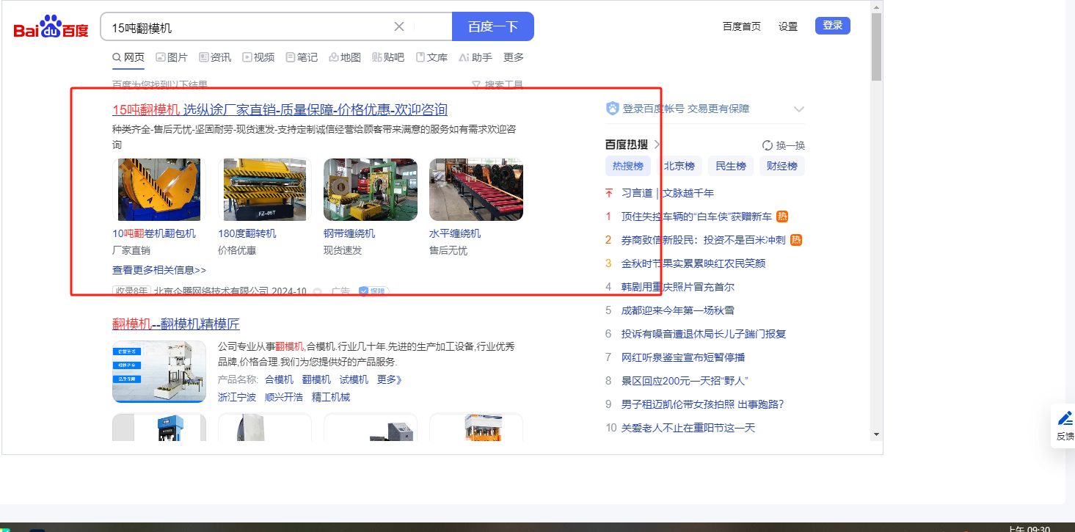
Task: Switch to the 文库 tab
Action: [x=431, y=57]
